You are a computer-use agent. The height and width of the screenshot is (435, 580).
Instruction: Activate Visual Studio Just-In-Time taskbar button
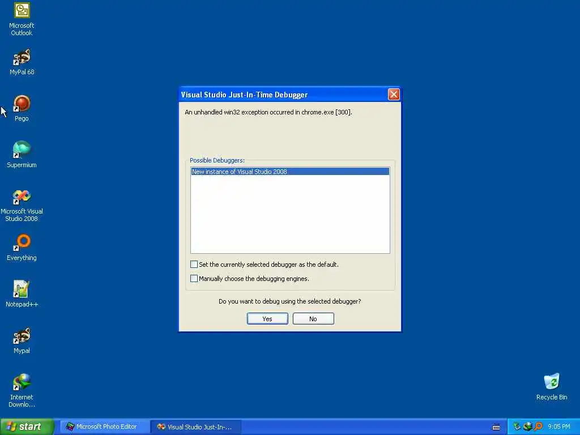pos(195,427)
